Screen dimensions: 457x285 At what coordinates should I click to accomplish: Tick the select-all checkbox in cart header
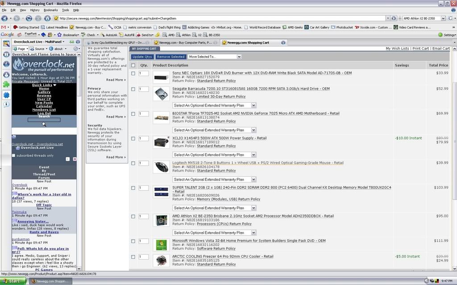tap(133, 65)
